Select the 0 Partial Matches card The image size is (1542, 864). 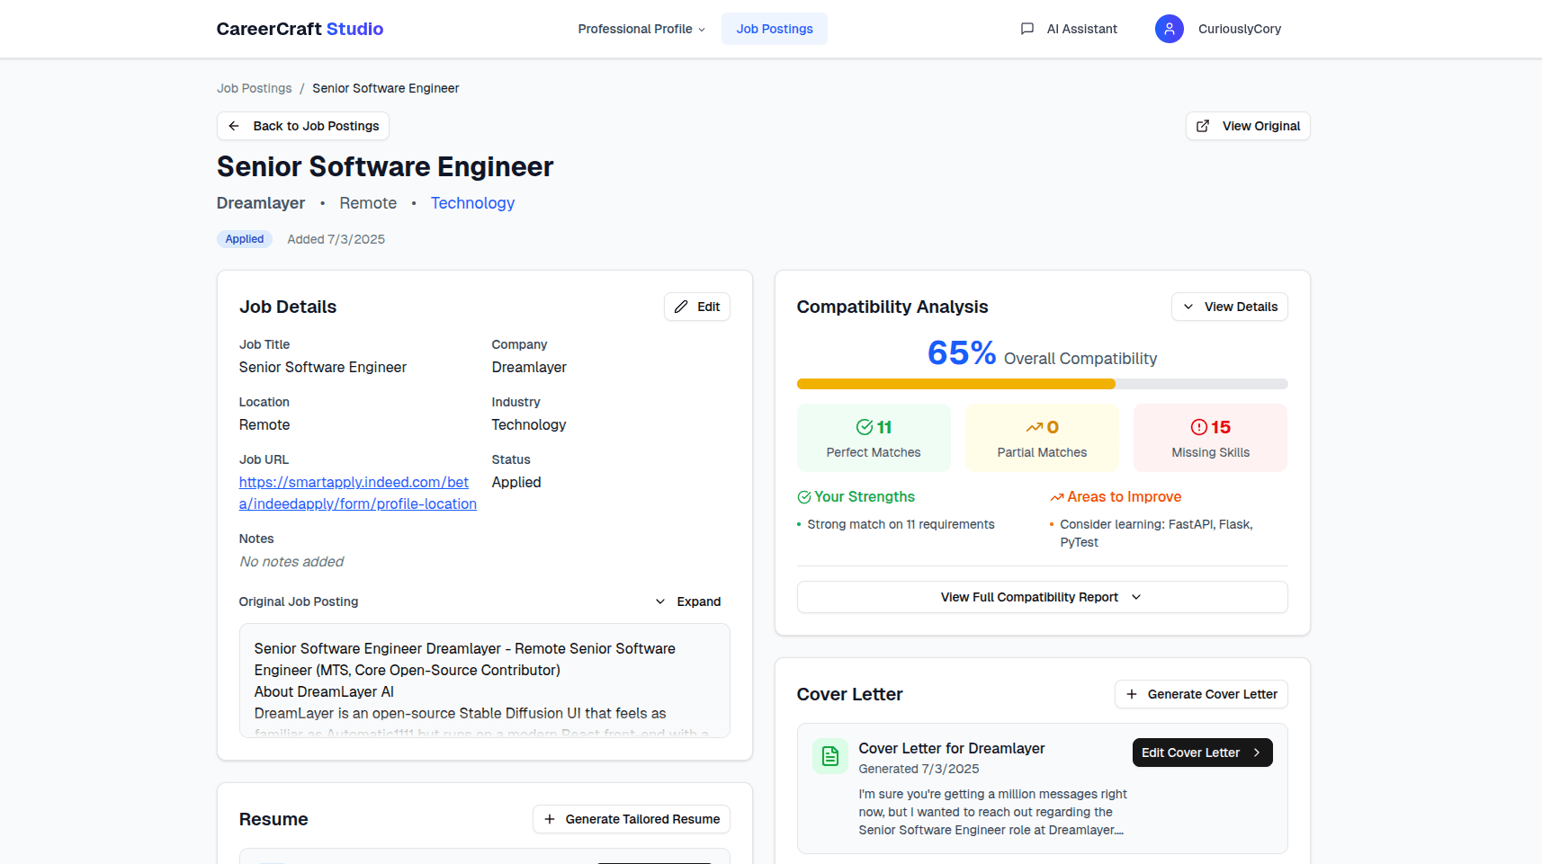(x=1042, y=438)
